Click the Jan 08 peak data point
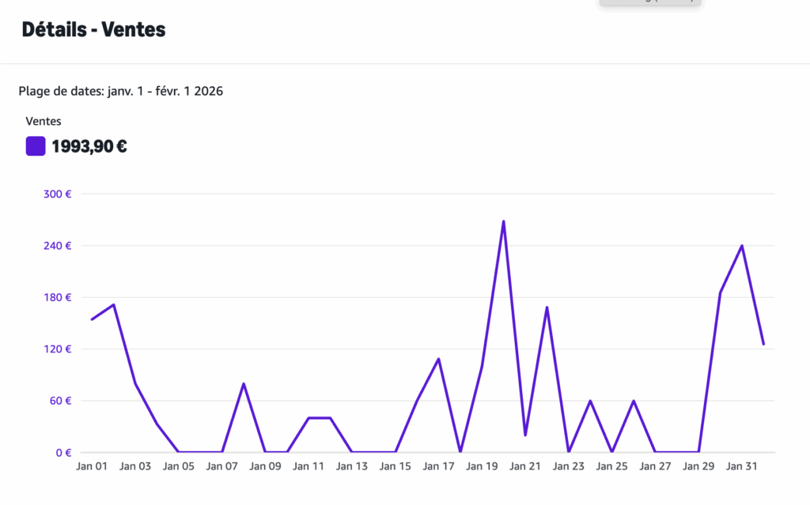This screenshot has height=505, width=810. [x=244, y=383]
